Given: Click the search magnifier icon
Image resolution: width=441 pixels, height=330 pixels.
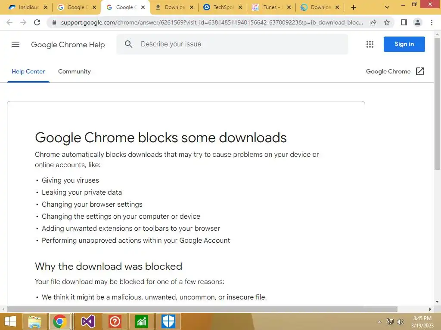Looking at the screenshot, I should (128, 44).
